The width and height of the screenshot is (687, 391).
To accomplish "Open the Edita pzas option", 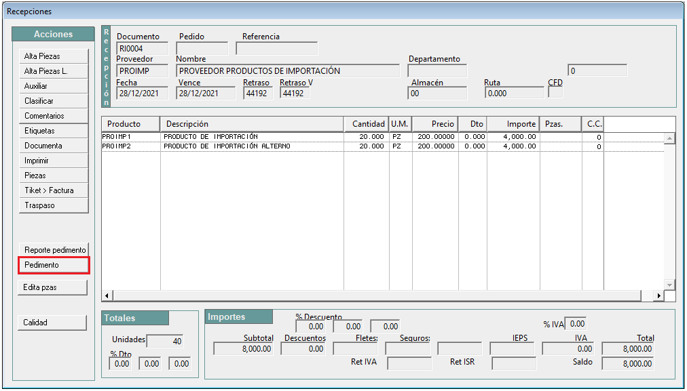I will click(x=52, y=287).
